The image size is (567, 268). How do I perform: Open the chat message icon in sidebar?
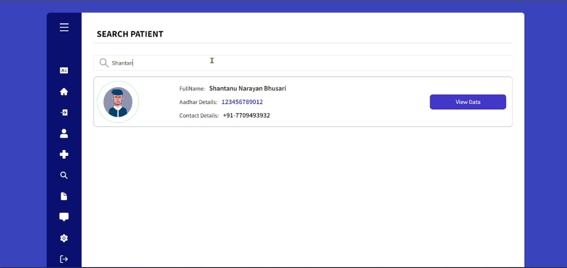(x=64, y=217)
